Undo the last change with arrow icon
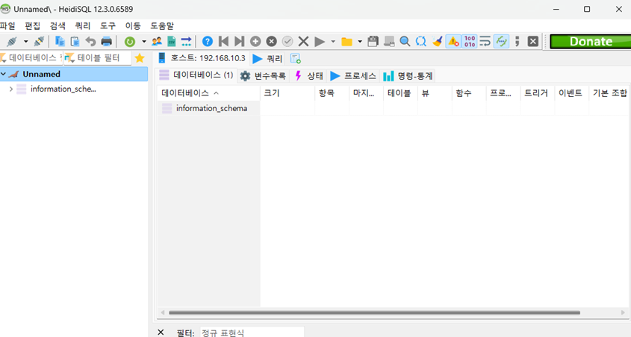The width and height of the screenshot is (631, 337). pyautogui.click(x=90, y=41)
